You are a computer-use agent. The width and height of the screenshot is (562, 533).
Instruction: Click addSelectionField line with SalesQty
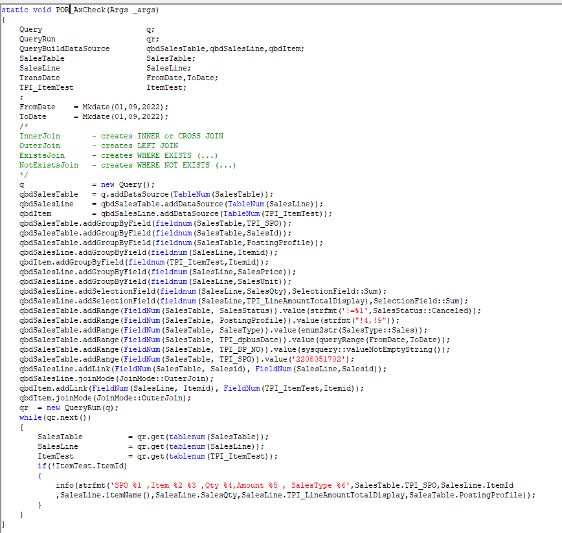pyautogui.click(x=203, y=291)
